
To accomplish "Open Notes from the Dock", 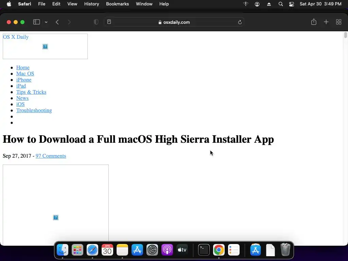I will (122, 250).
